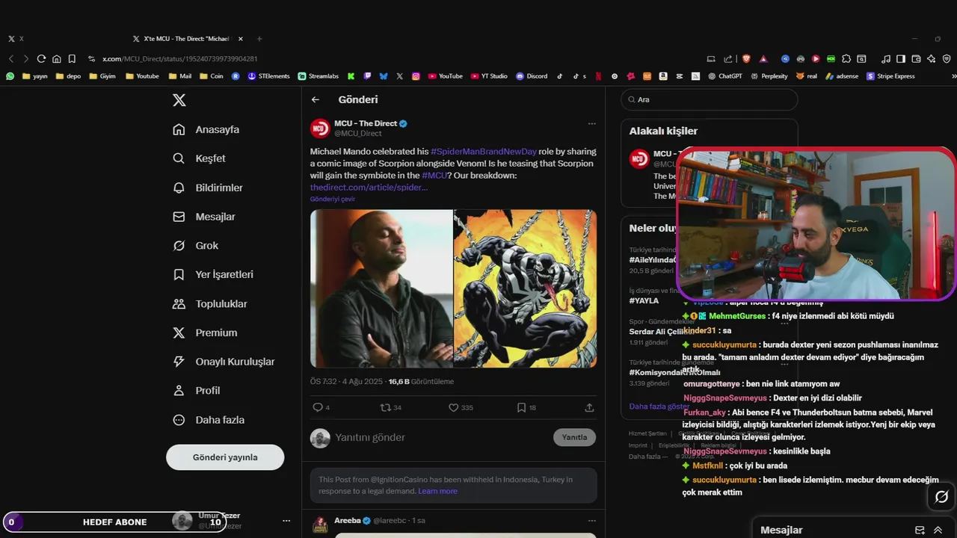Show more bookmarks with double chevron

[953, 76]
